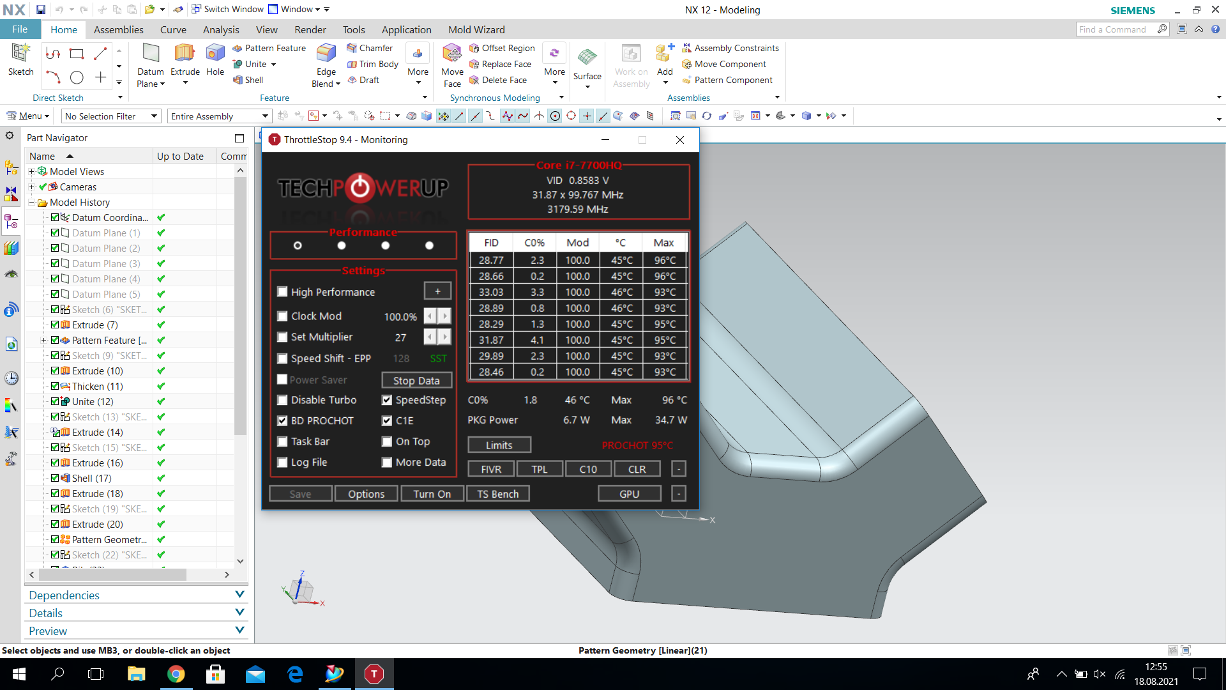1226x690 pixels.
Task: Uncheck the BD PROCHOT checkbox
Action: 282,420
